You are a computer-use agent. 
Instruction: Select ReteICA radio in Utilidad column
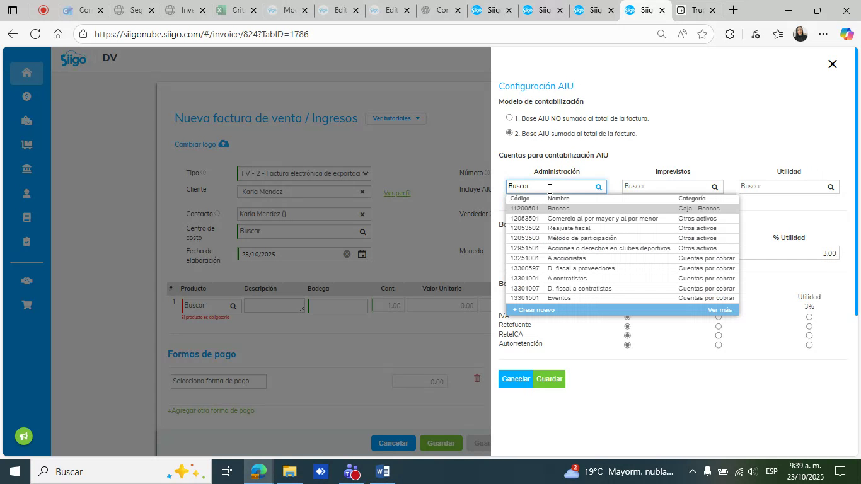[x=809, y=335]
